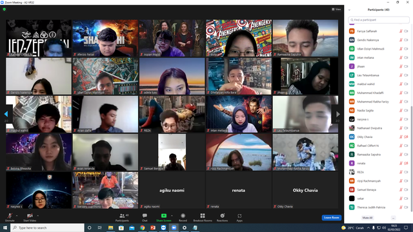Toggle camera icon for Nadia Sagita
Screen dimensions: 413x232
coord(406,110)
